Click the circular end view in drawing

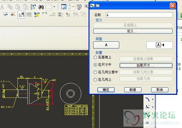(70, 93)
